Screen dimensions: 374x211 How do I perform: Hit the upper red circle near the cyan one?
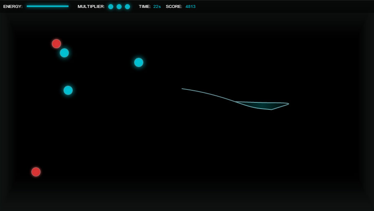(56, 44)
